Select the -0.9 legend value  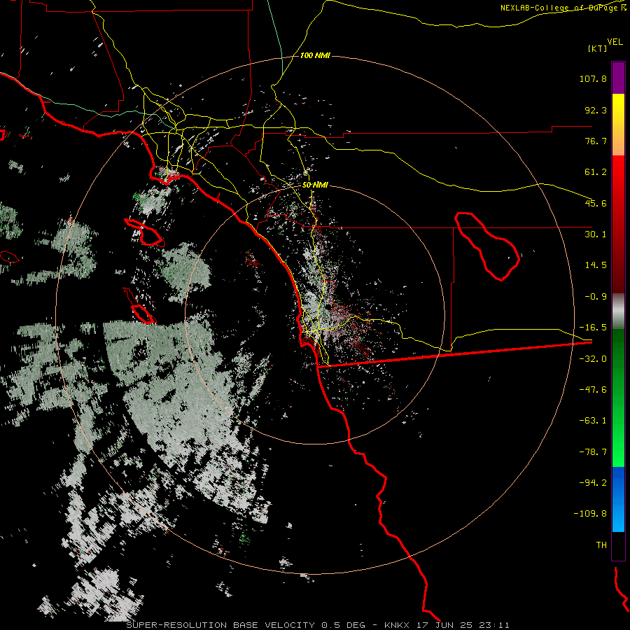click(x=596, y=297)
